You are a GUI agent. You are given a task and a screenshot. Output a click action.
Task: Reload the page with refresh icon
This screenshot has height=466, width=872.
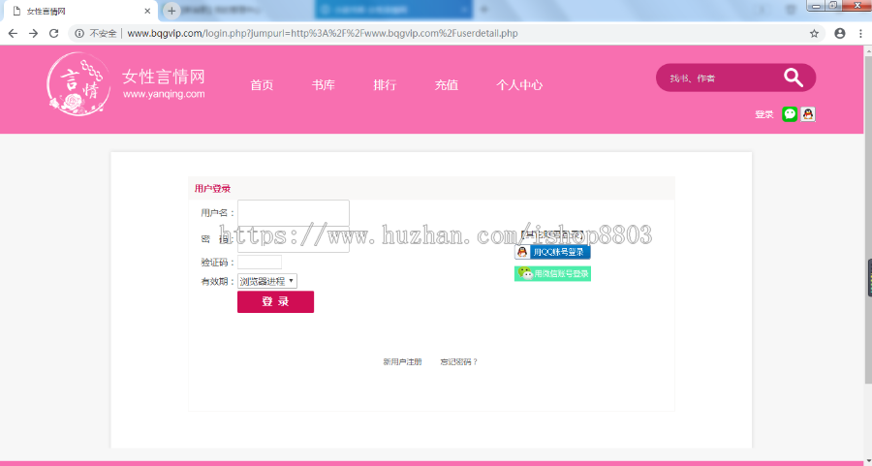pyautogui.click(x=54, y=33)
